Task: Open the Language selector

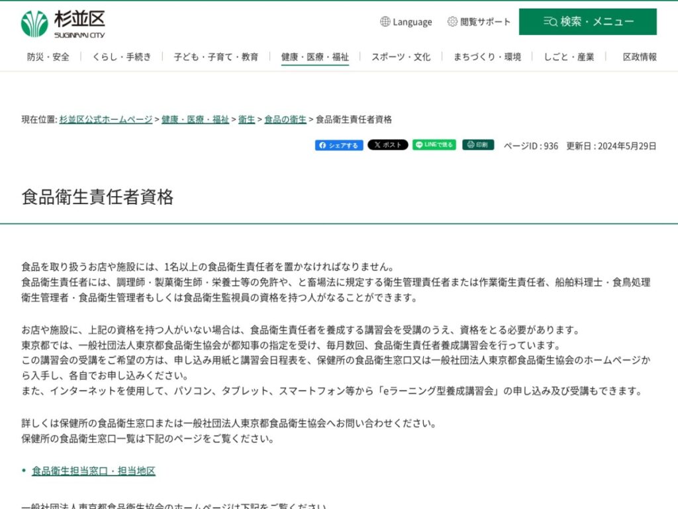Action: tap(406, 22)
